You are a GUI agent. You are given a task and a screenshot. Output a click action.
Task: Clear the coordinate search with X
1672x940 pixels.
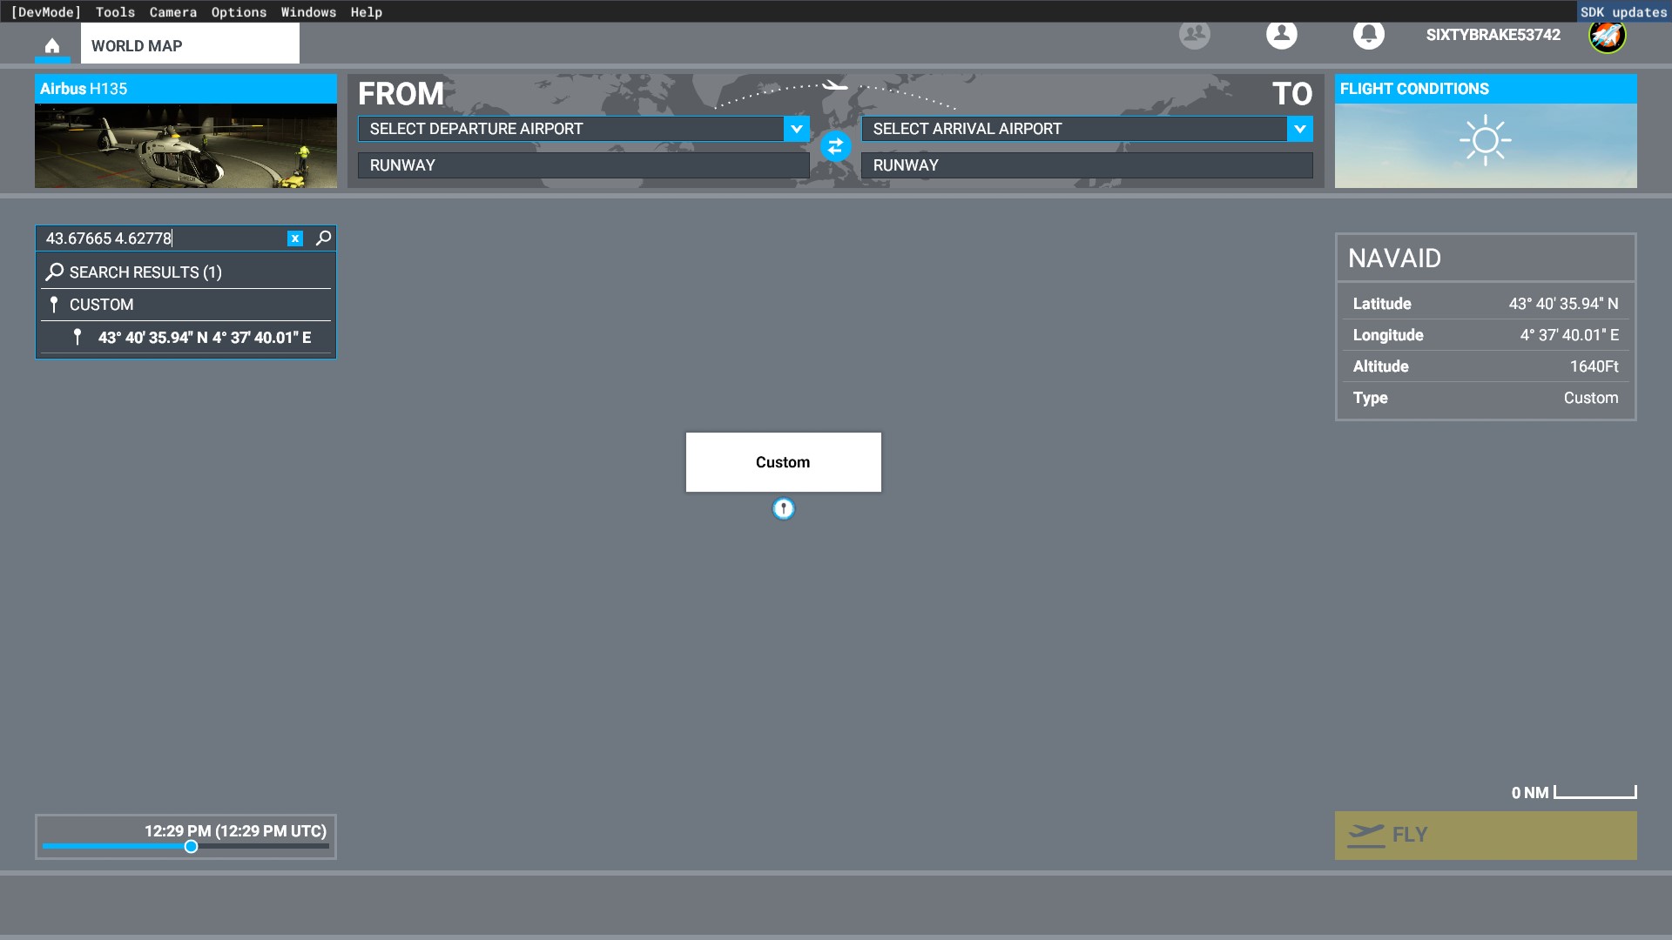pos(295,238)
